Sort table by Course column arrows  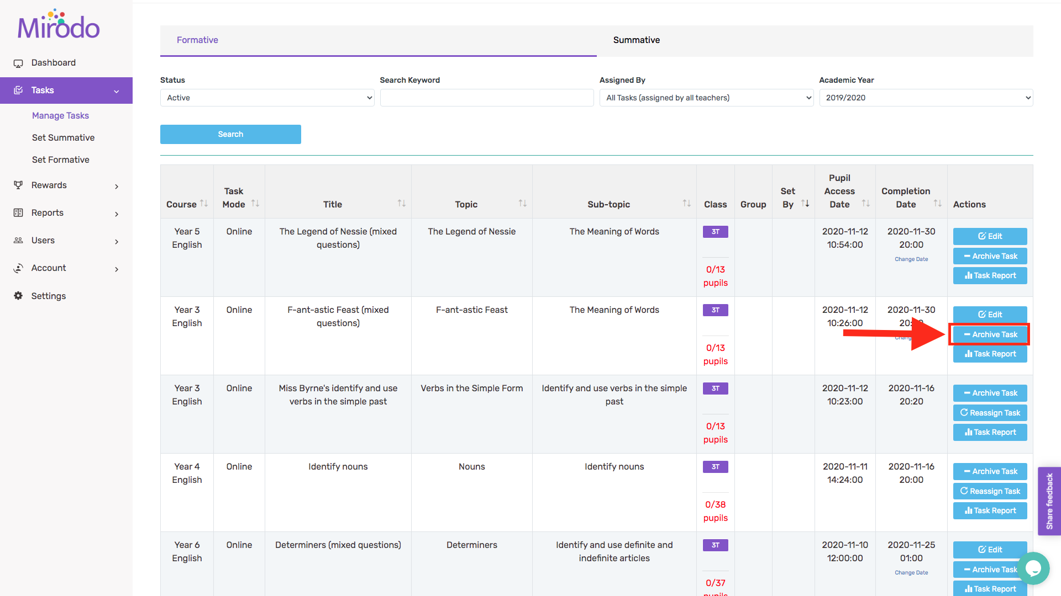[204, 204]
